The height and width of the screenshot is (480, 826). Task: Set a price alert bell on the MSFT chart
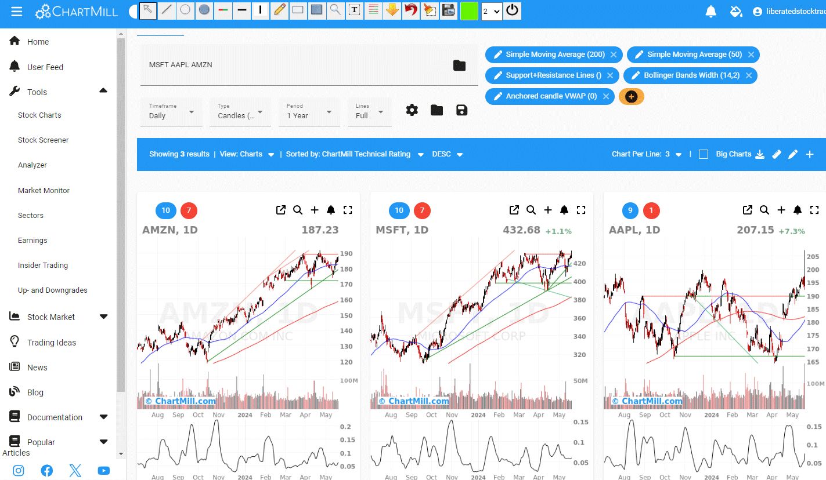[564, 210]
